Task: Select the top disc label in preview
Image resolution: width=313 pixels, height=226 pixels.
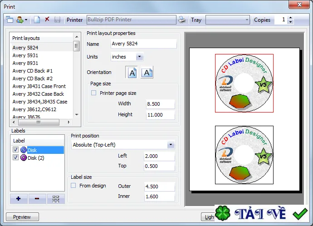Action: coord(244,83)
